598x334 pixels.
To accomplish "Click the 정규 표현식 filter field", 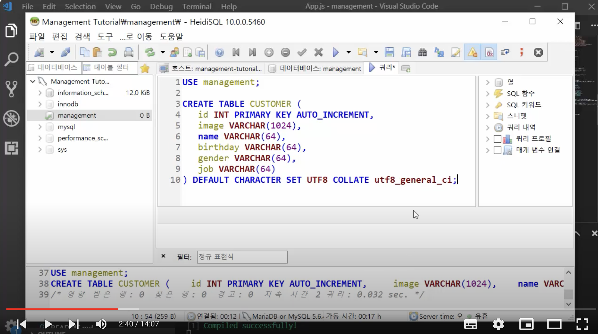I will coord(242,257).
